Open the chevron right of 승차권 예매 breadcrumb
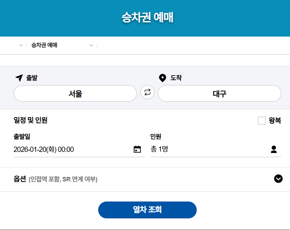 92,45
